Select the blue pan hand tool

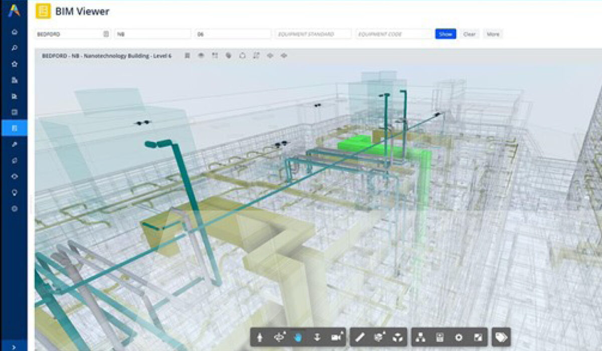(x=298, y=337)
